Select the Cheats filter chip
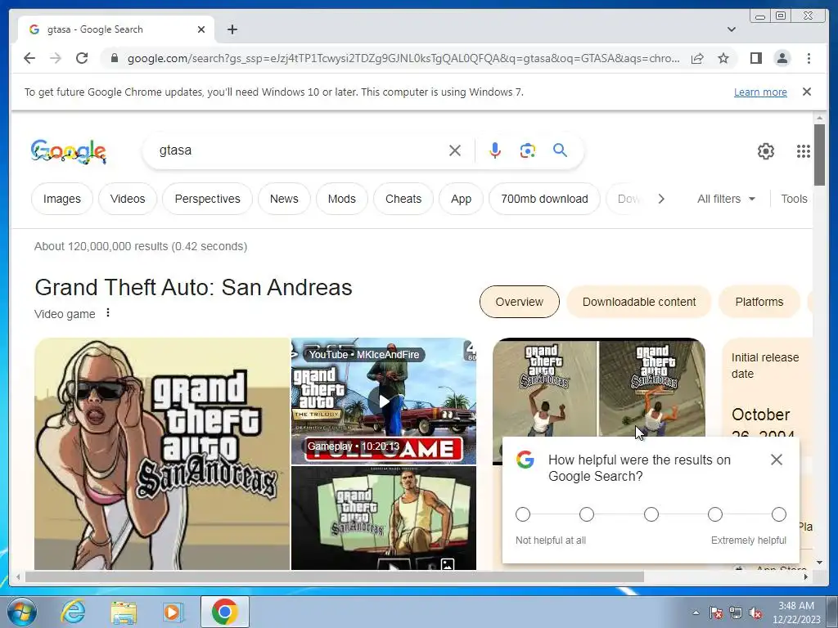The image size is (838, 628). coord(403,199)
